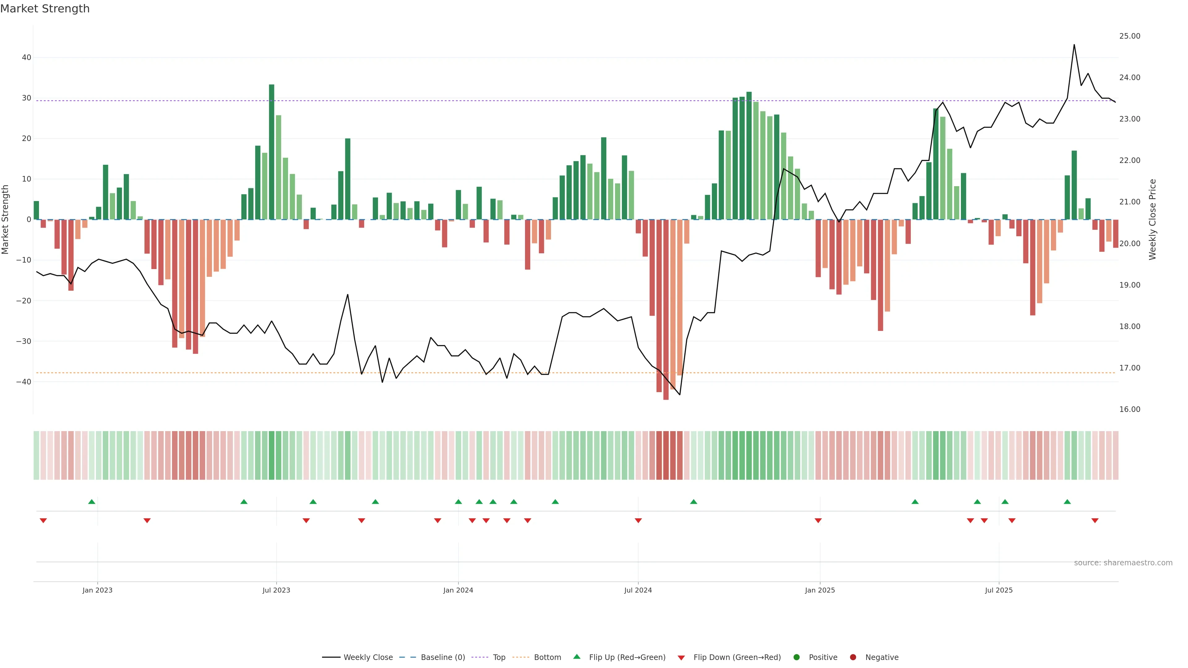The height and width of the screenshot is (668, 1188).
Task: Click source sharemaestro.com text
Action: 1123,563
